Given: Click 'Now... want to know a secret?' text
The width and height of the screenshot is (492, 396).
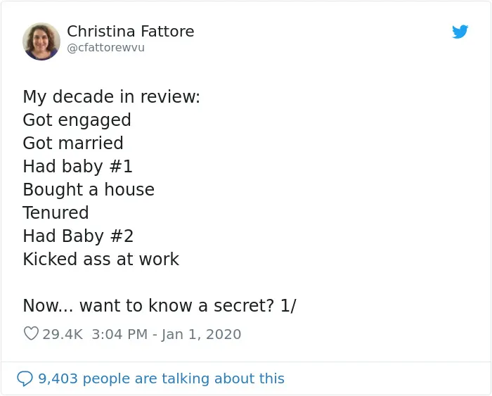Looking at the screenshot, I should click(x=149, y=305).
